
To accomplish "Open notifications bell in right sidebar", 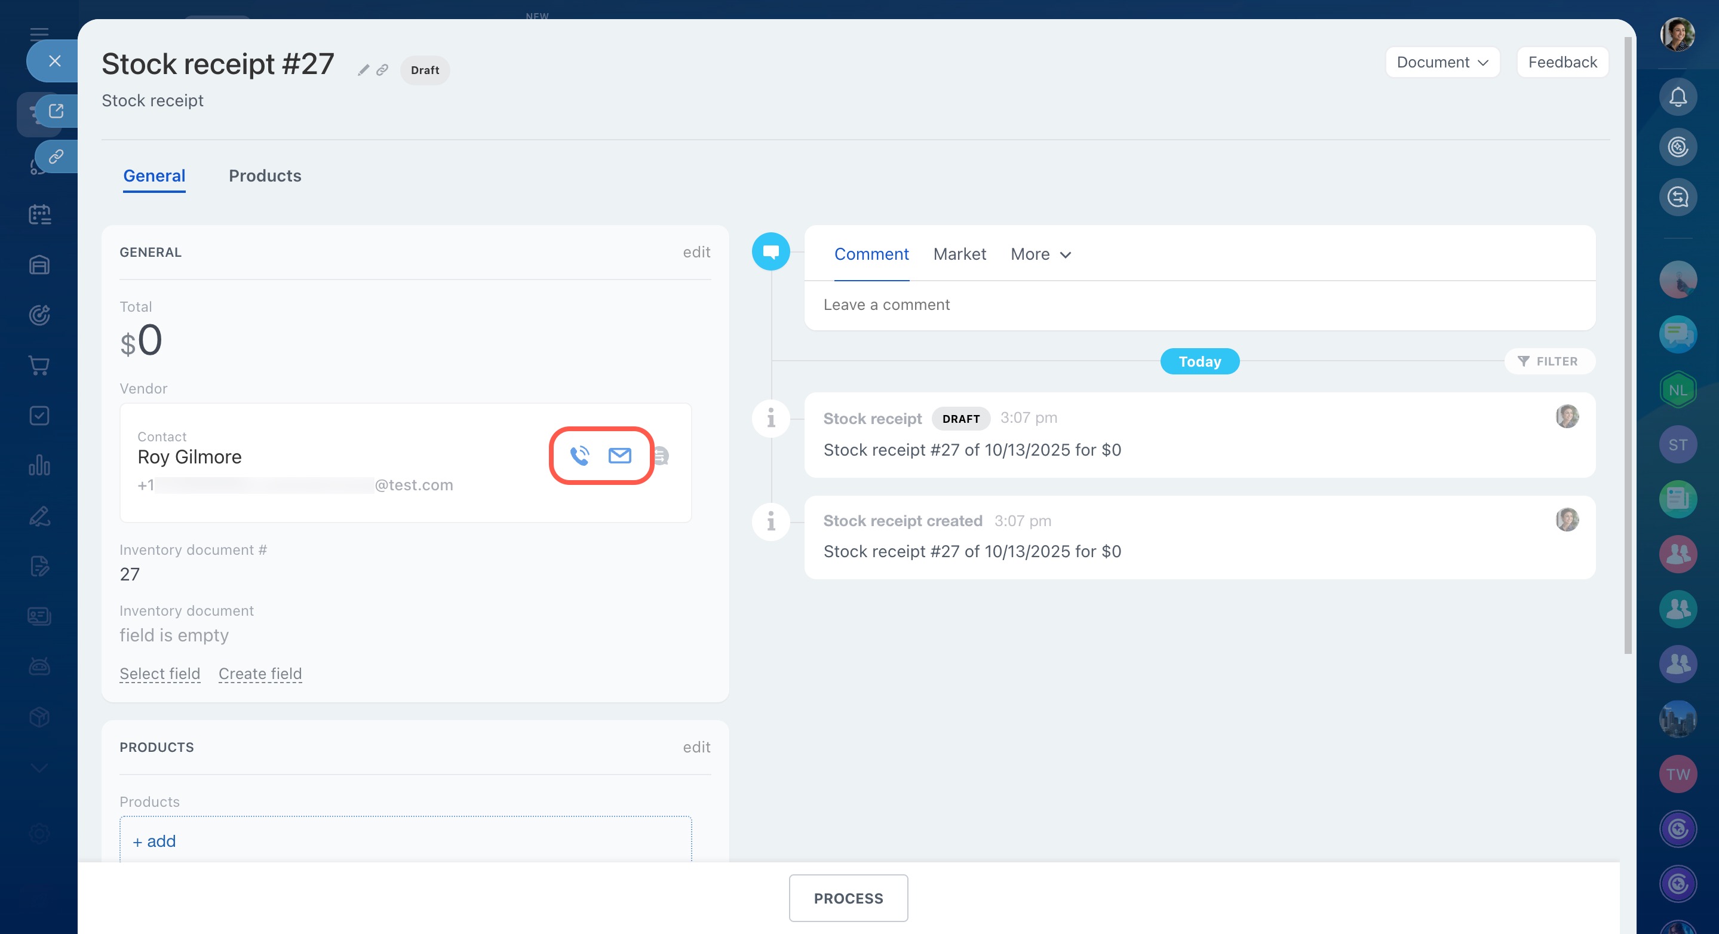I will coord(1678,97).
